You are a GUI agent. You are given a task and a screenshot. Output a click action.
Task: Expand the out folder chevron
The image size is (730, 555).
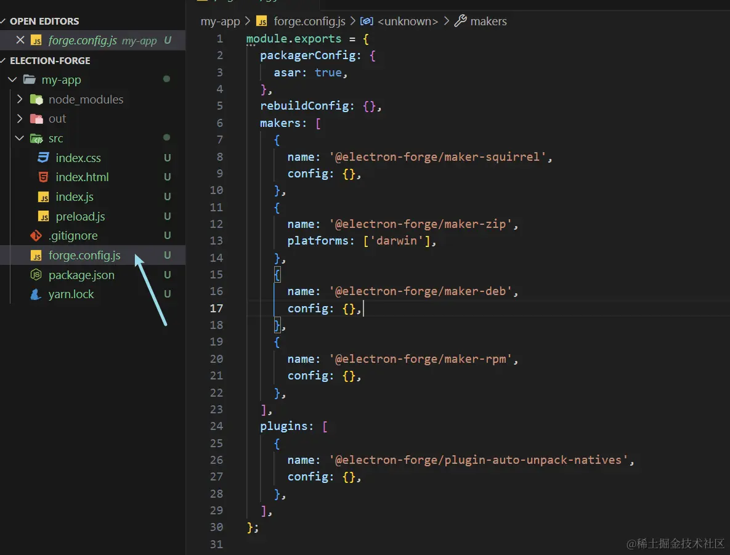(20, 119)
